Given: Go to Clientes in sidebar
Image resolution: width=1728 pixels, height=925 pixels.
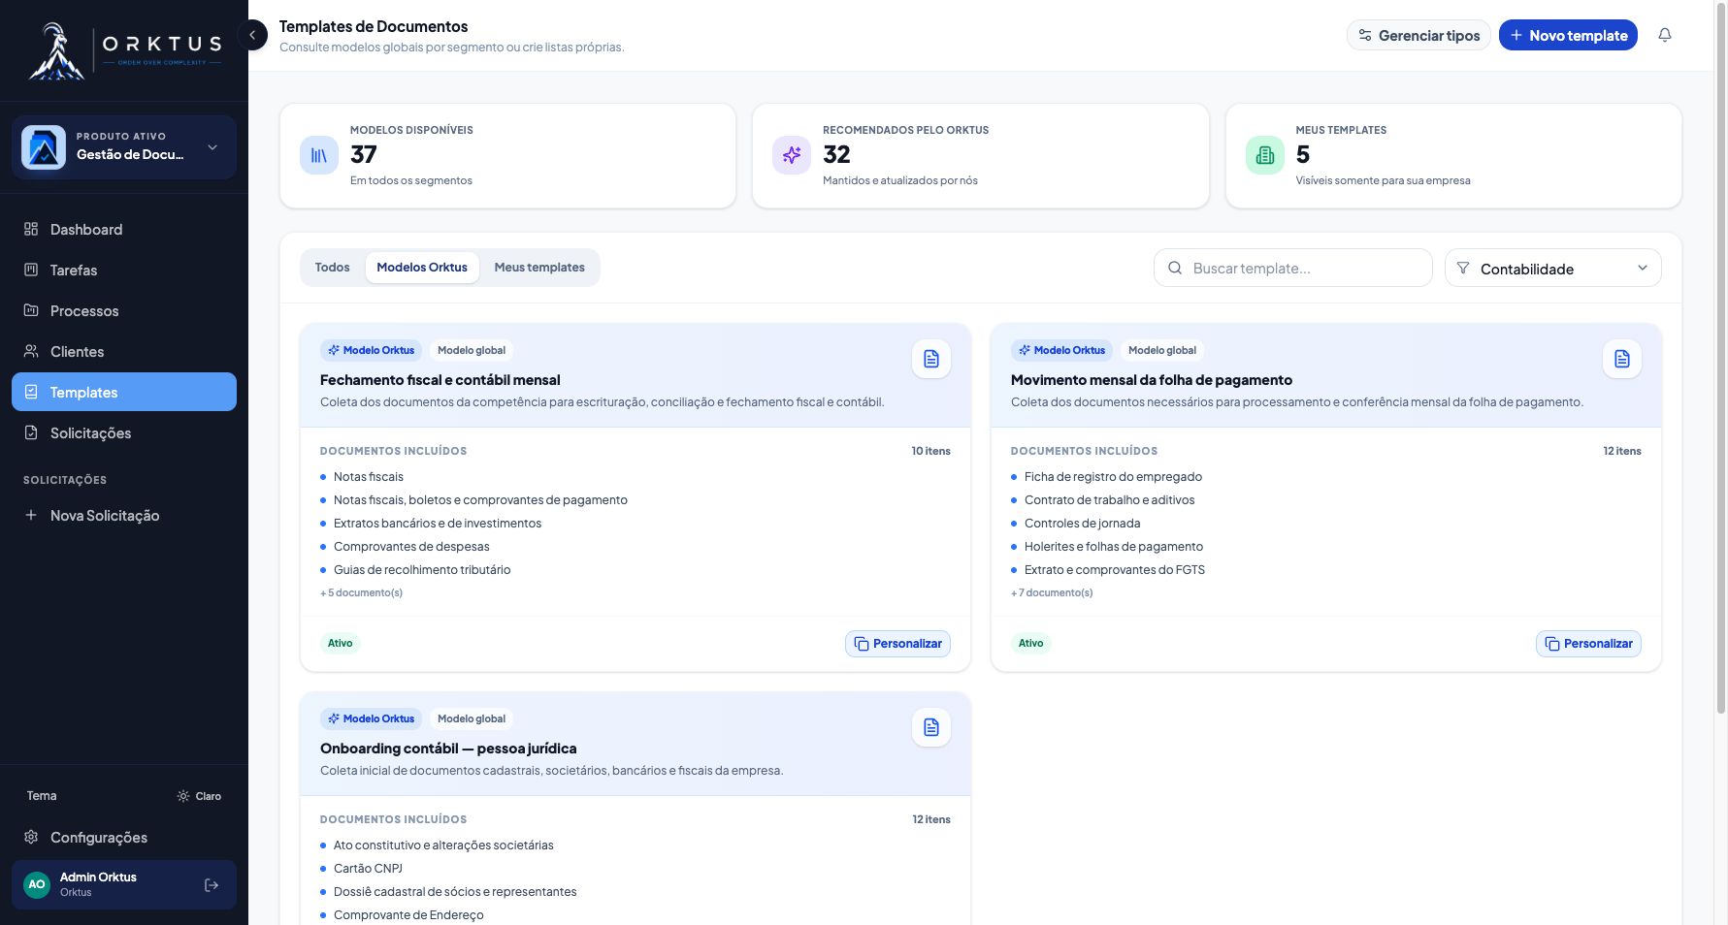Looking at the screenshot, I should point(124,351).
